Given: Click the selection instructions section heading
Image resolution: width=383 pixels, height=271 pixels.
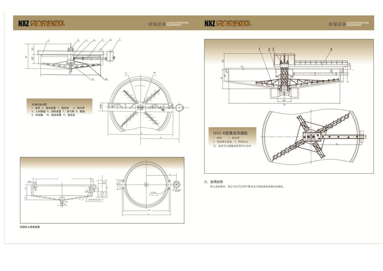Looking at the screenshot, I should 213,181.
